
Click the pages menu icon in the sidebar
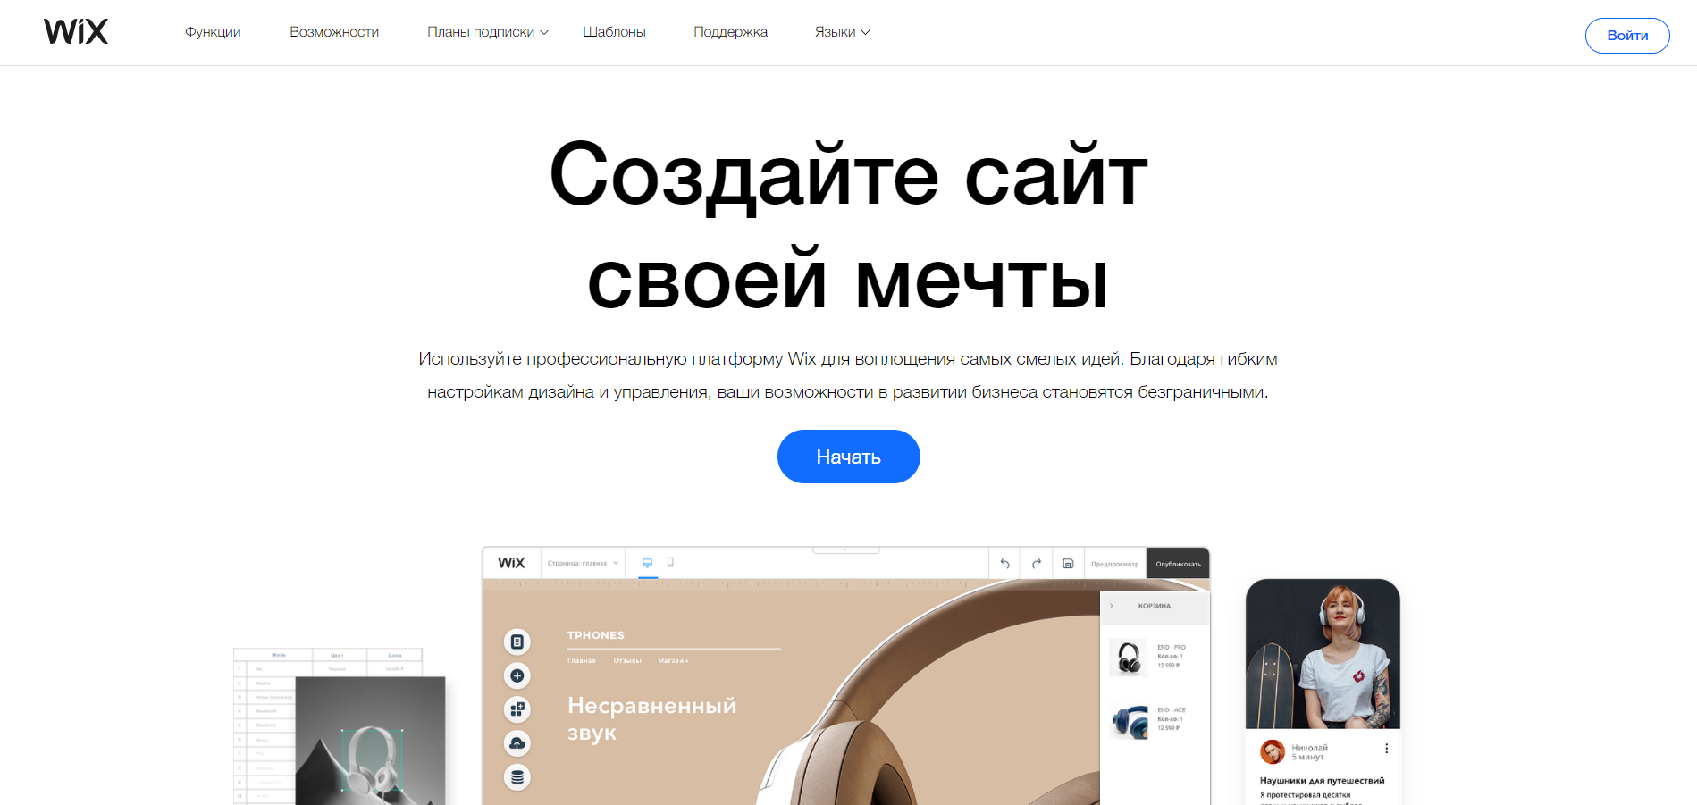click(x=517, y=641)
